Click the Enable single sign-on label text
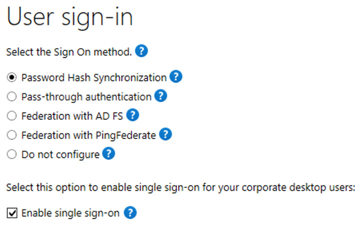 [70, 214]
